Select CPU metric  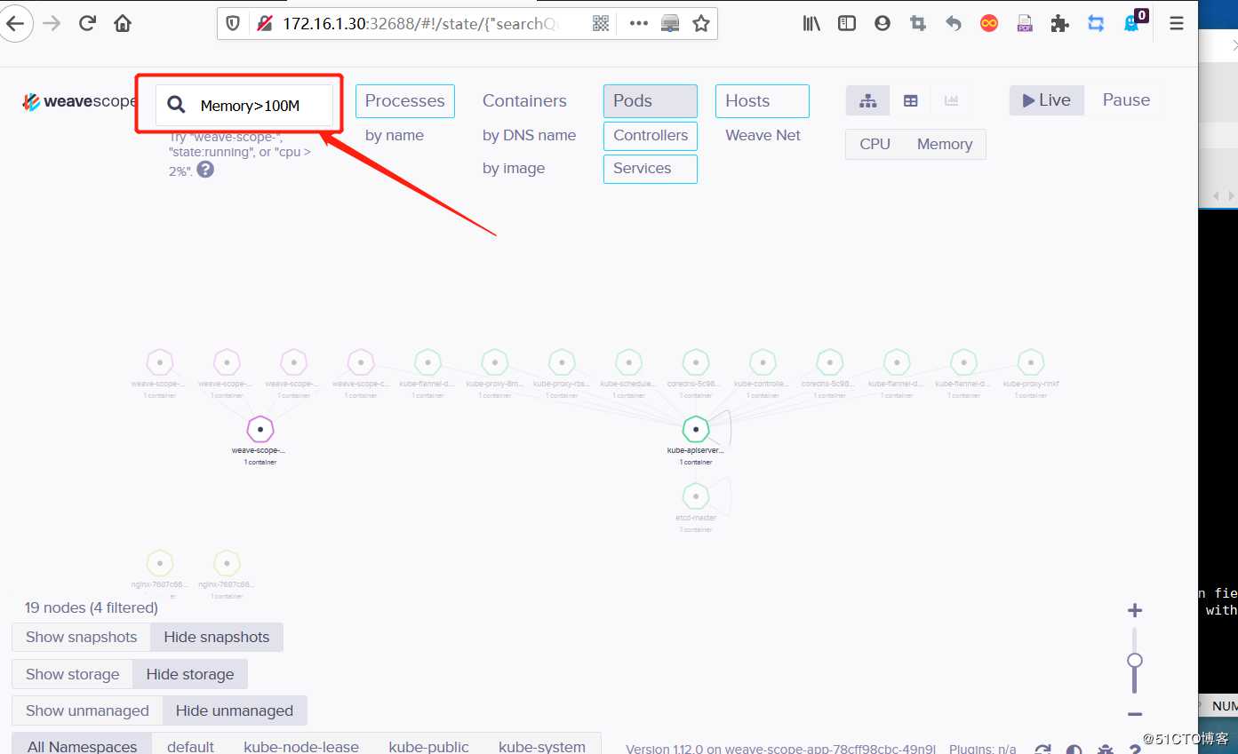click(875, 144)
